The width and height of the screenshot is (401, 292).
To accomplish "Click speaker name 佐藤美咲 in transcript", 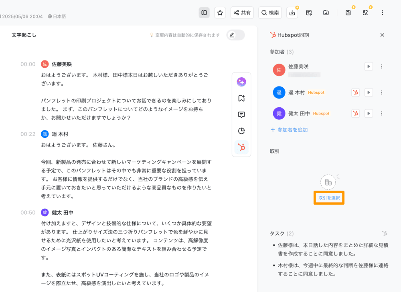I will click(62, 64).
